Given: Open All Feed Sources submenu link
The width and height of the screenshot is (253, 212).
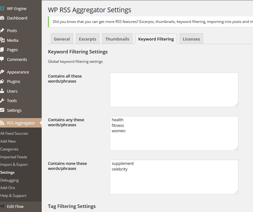Looking at the screenshot, I should tap(14, 133).
